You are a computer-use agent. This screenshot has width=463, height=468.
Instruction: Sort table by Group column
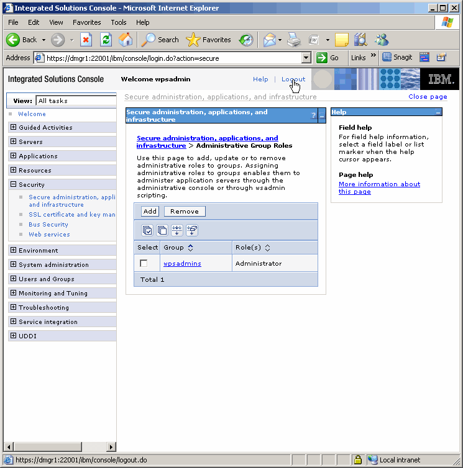click(x=190, y=248)
